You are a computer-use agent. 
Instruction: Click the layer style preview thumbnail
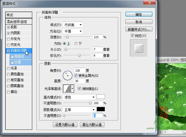pos(138,48)
